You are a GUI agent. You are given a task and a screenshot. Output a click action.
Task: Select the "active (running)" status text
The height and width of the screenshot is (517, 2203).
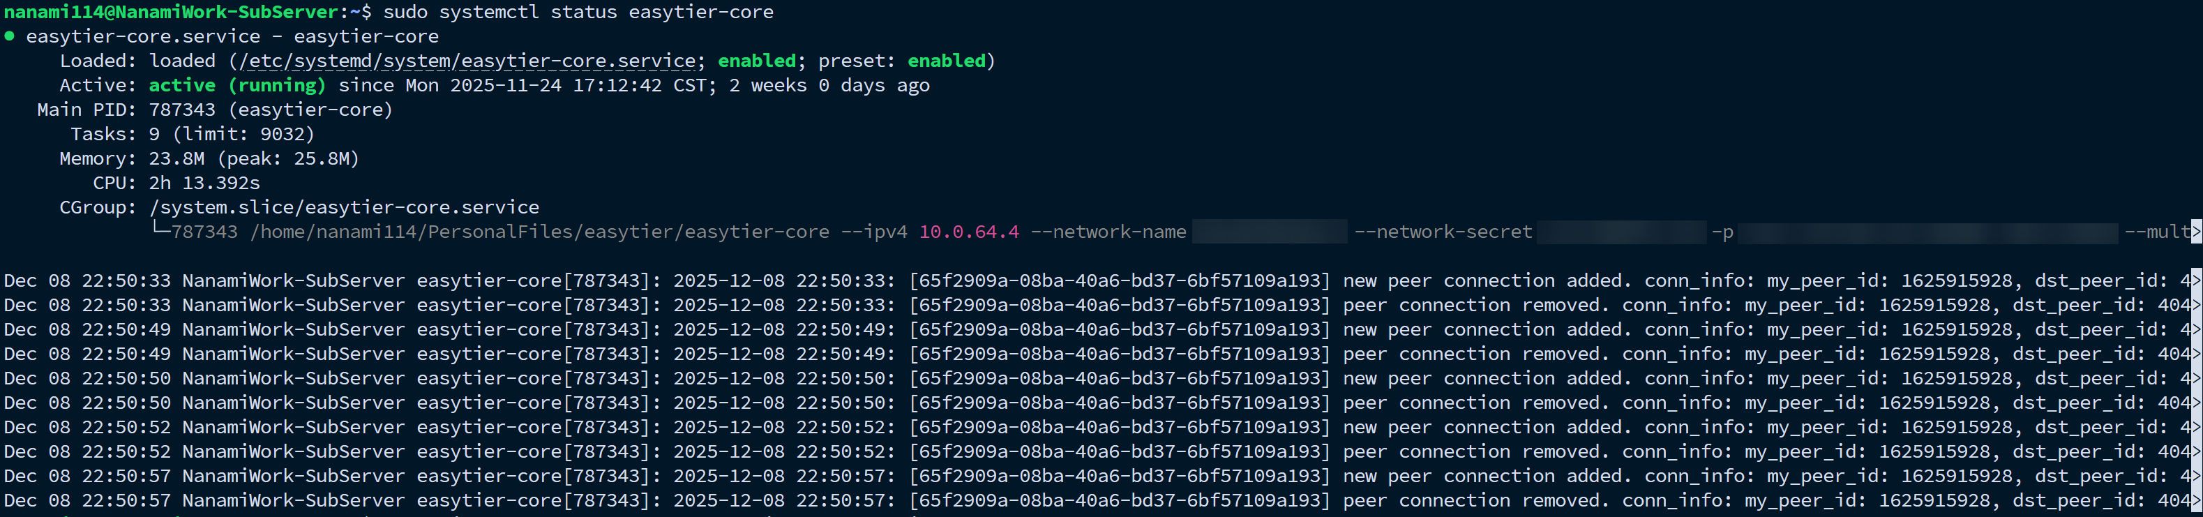pos(237,86)
